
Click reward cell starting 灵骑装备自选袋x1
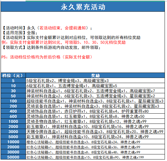[95, 106]
